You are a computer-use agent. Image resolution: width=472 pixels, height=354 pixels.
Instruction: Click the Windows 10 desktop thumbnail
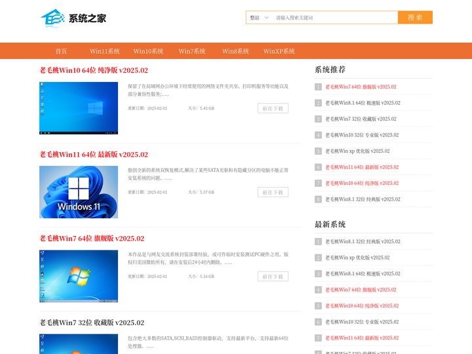[x=79, y=108]
